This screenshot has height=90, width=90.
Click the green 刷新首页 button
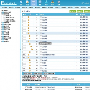tap(80, 11)
